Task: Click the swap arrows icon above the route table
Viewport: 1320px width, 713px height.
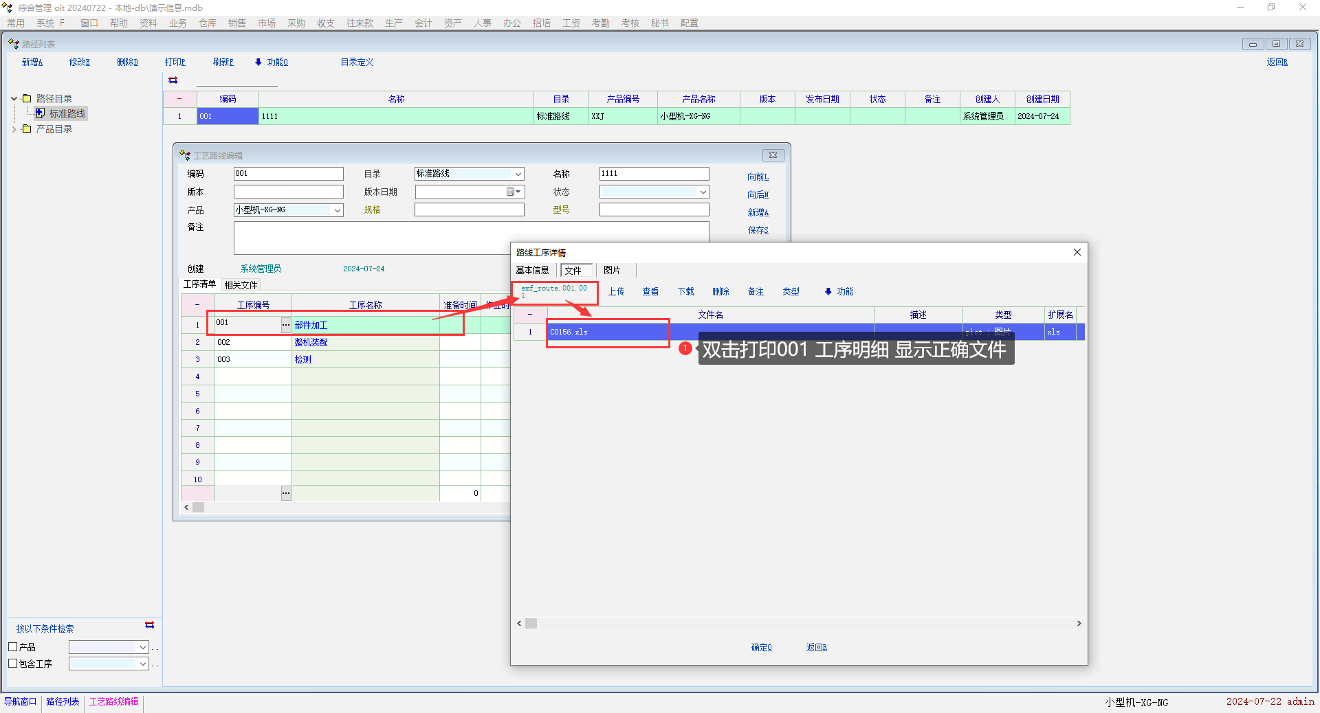Action: point(173,80)
